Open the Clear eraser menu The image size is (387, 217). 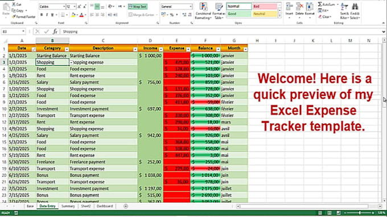324,16
